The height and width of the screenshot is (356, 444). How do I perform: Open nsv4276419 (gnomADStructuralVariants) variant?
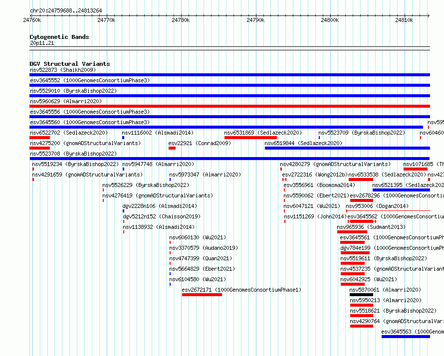(158, 195)
